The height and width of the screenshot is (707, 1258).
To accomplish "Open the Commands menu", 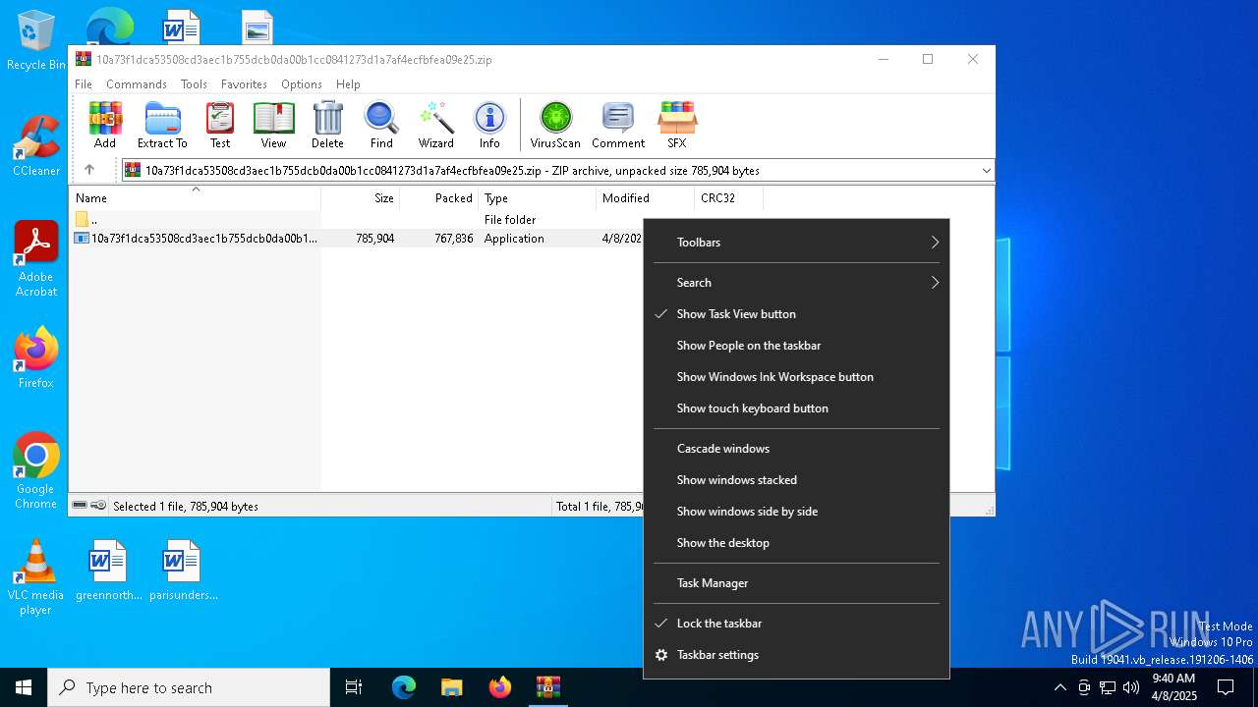I will point(137,84).
